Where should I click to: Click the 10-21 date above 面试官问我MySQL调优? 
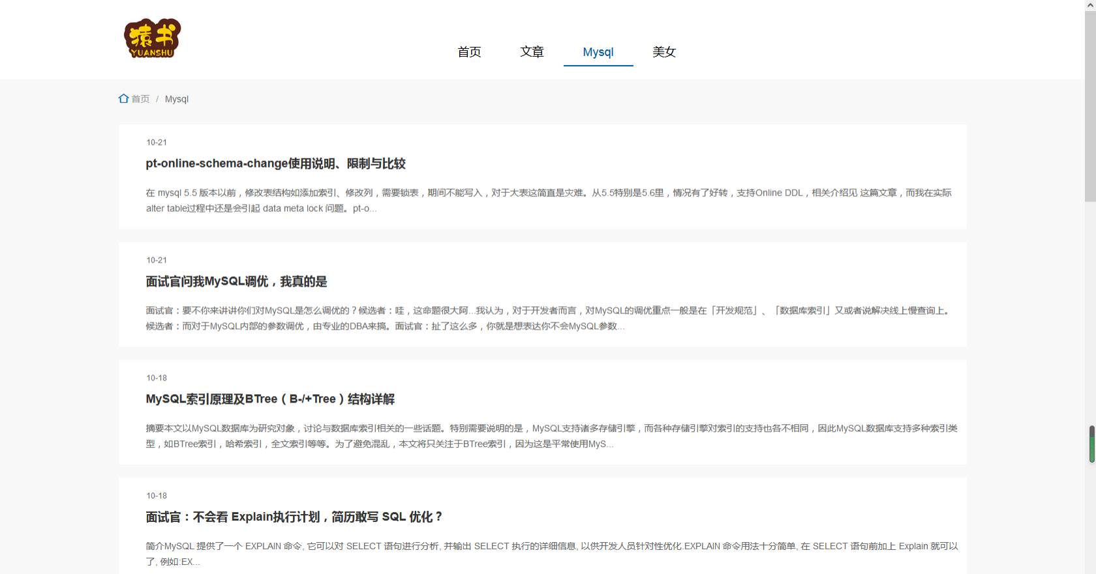157,260
